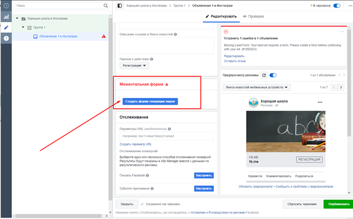Click Сообщить о проблеме с предпросмотром link

point(304,187)
